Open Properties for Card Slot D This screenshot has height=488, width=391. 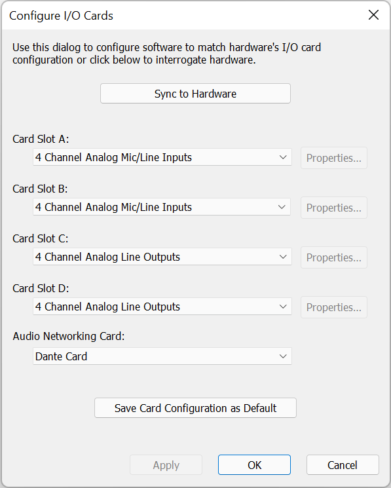pyautogui.click(x=334, y=307)
